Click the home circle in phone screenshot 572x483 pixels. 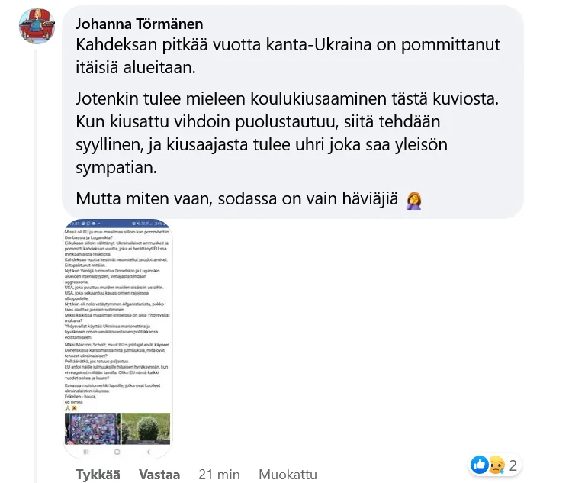[x=117, y=452]
